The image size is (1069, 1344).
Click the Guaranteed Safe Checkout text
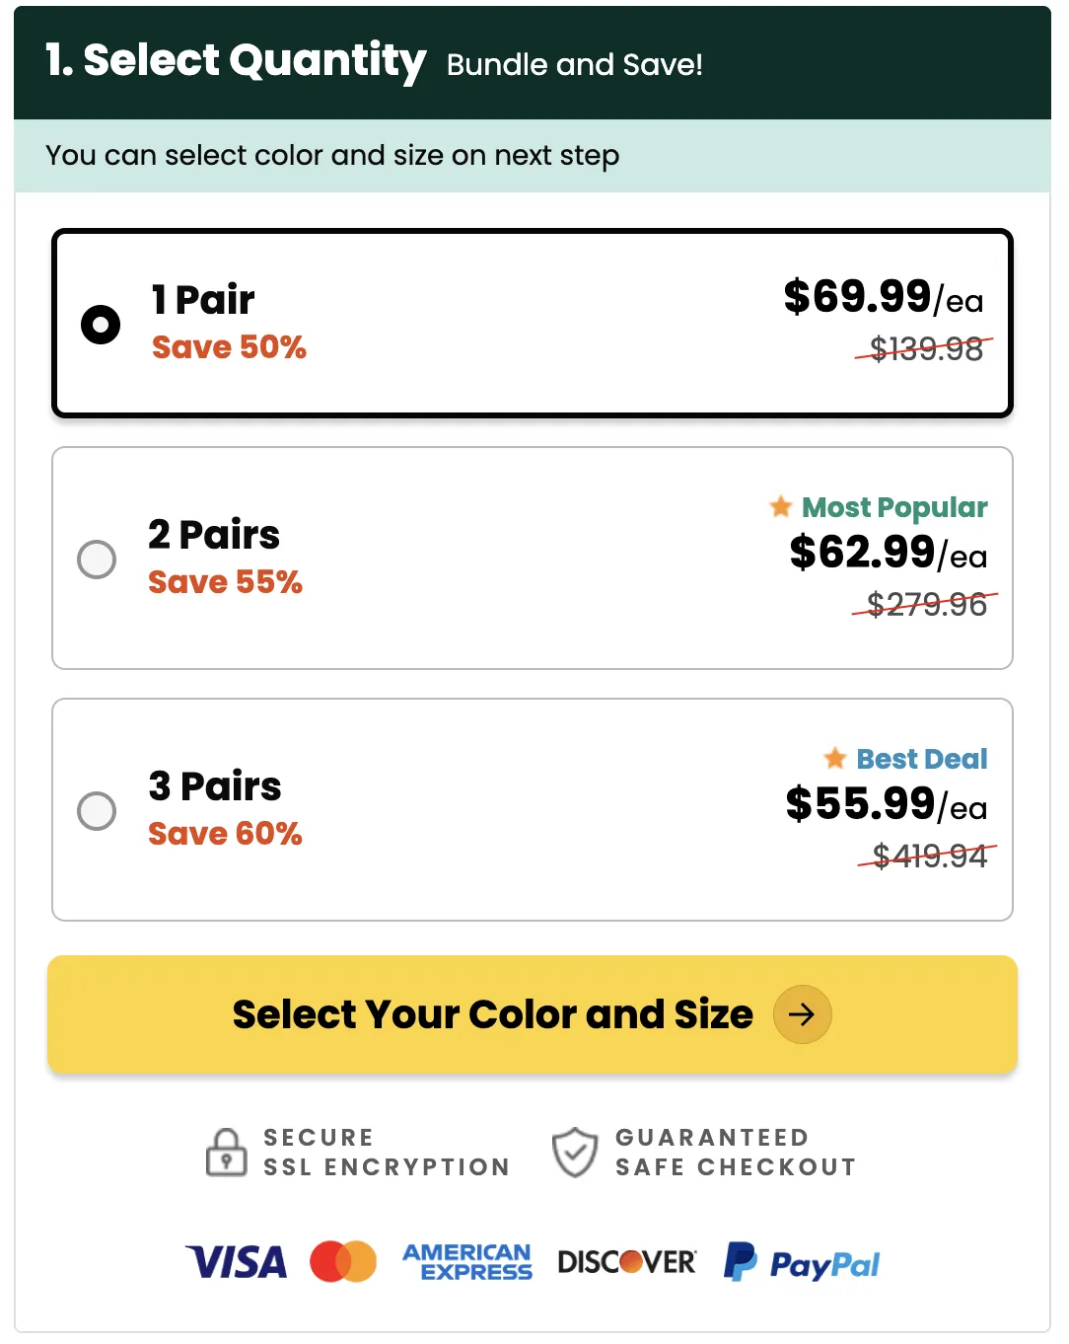point(736,1153)
